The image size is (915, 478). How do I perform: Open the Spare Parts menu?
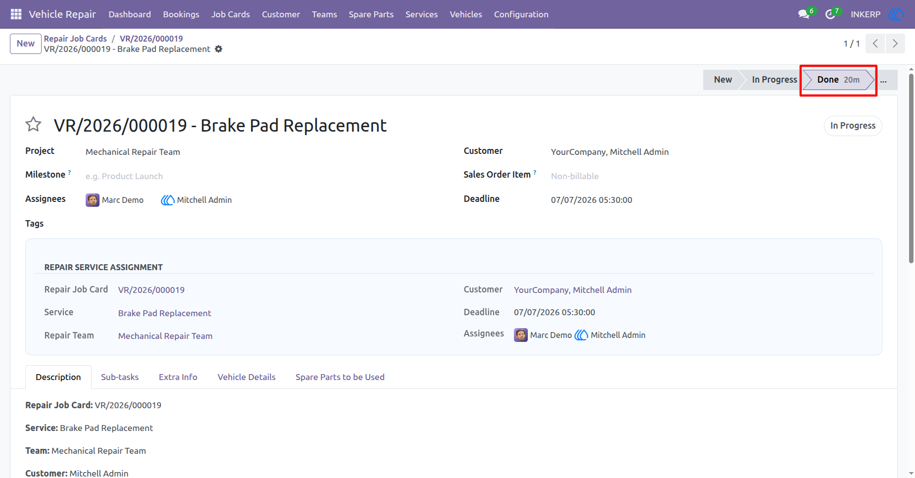tap(371, 14)
